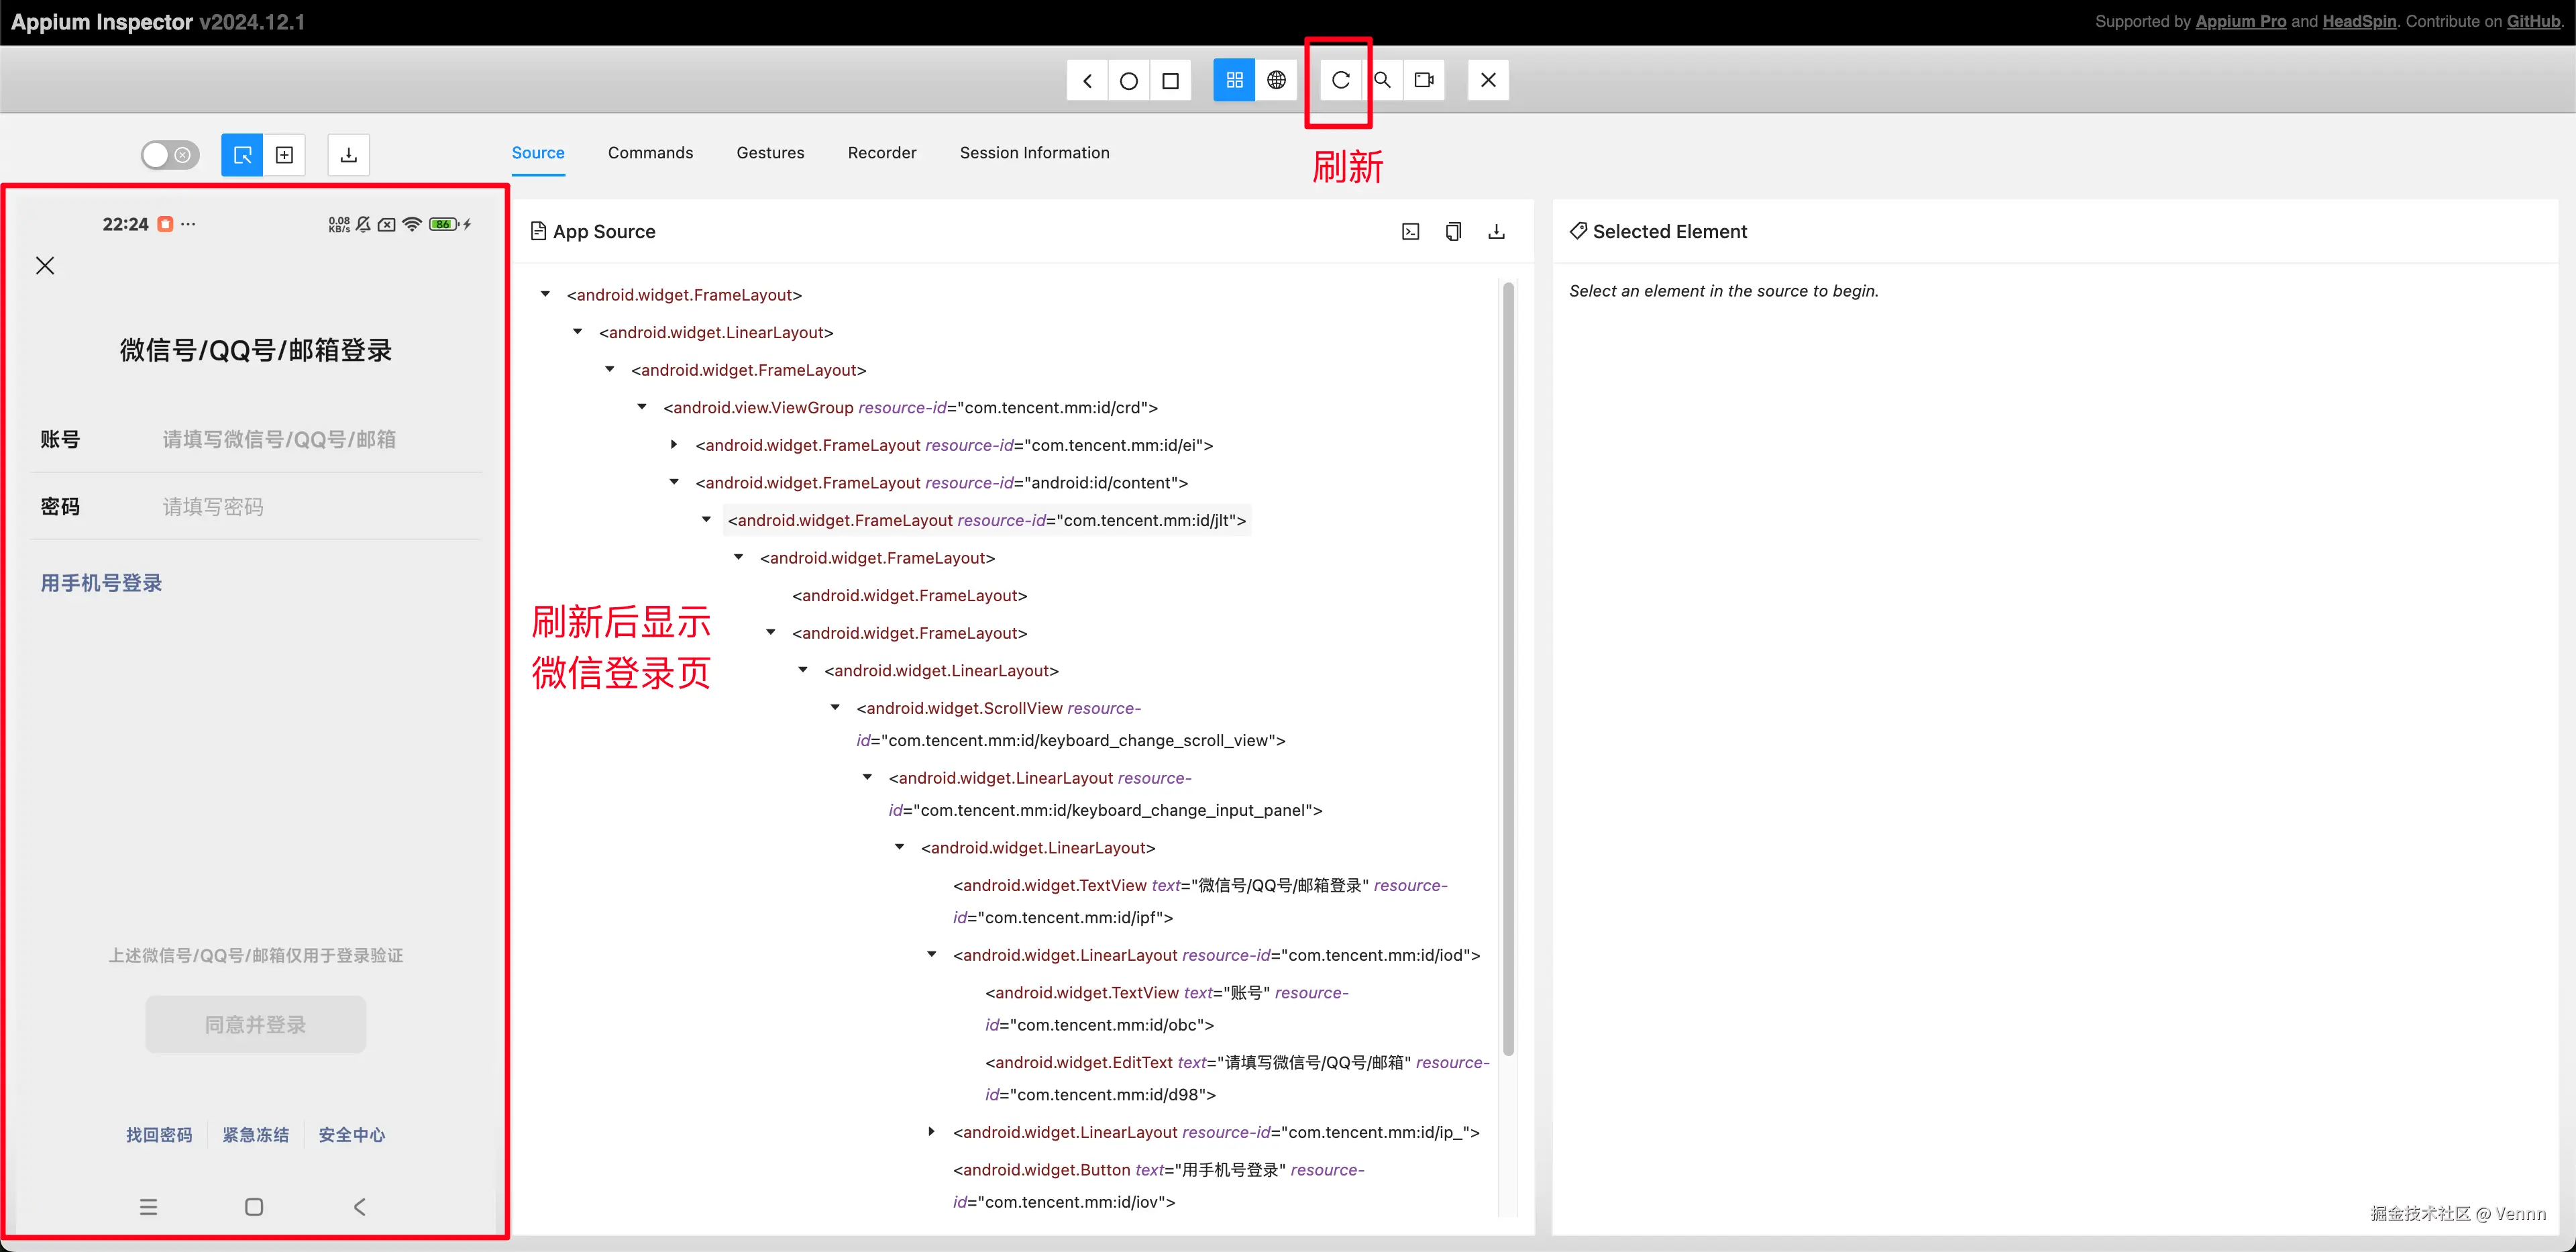Switch to the Session Information tab
The width and height of the screenshot is (2576, 1252).
coord(1034,153)
